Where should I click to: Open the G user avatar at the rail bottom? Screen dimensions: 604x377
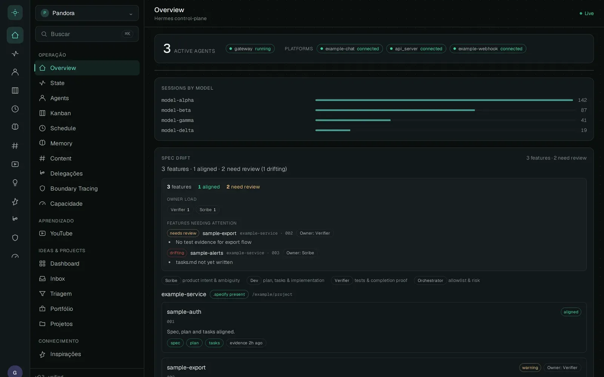15,372
